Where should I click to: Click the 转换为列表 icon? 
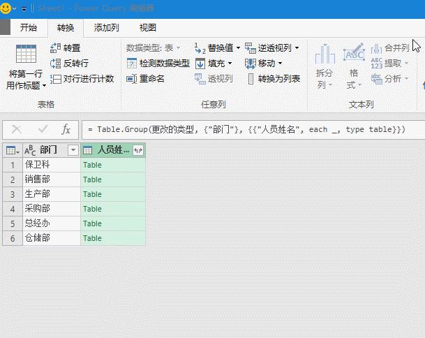251,79
